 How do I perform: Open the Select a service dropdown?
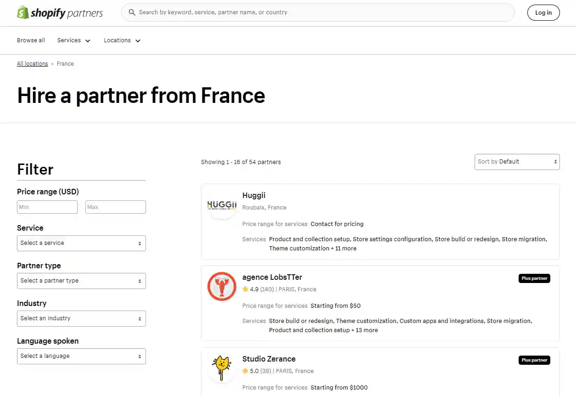click(81, 243)
